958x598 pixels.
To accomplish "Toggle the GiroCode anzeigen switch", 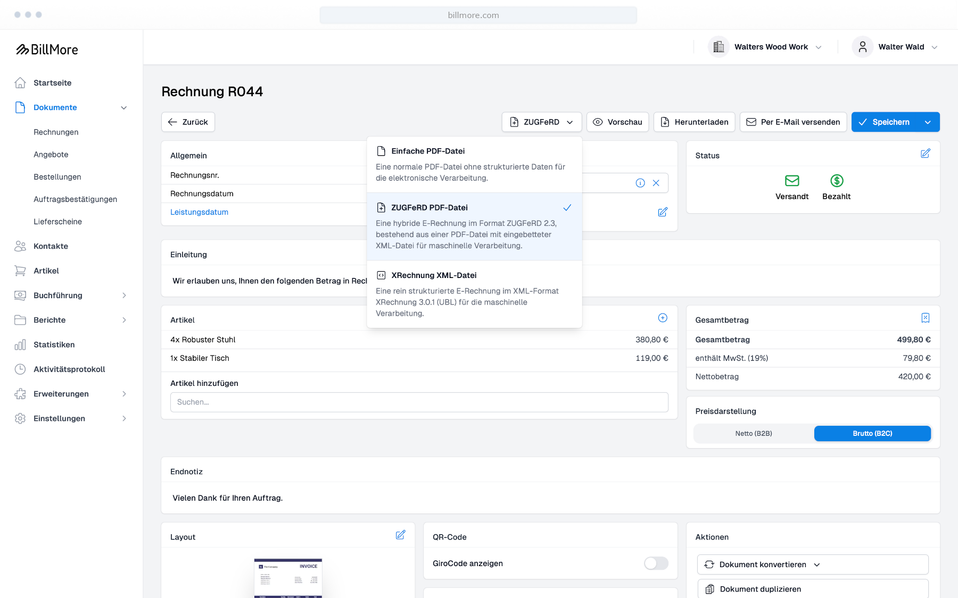I will click(656, 563).
